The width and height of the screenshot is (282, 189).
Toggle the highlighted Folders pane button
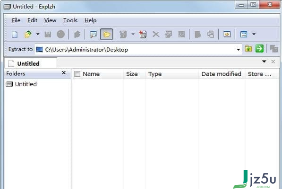(106, 34)
